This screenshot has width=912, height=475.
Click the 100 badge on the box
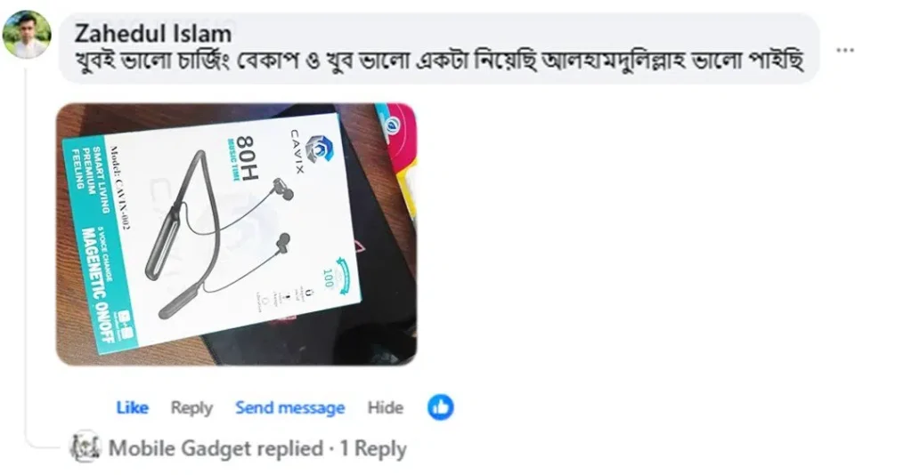[x=330, y=278]
